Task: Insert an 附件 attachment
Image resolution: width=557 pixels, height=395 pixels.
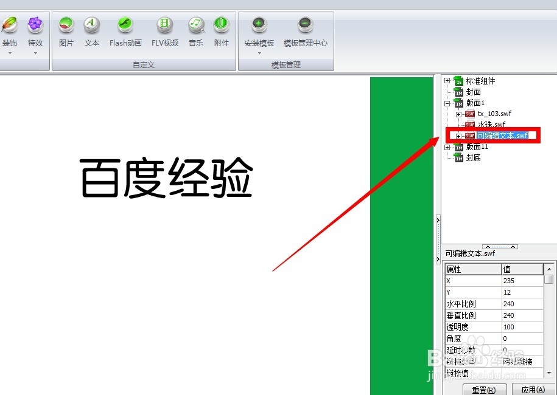Action: click(x=222, y=32)
